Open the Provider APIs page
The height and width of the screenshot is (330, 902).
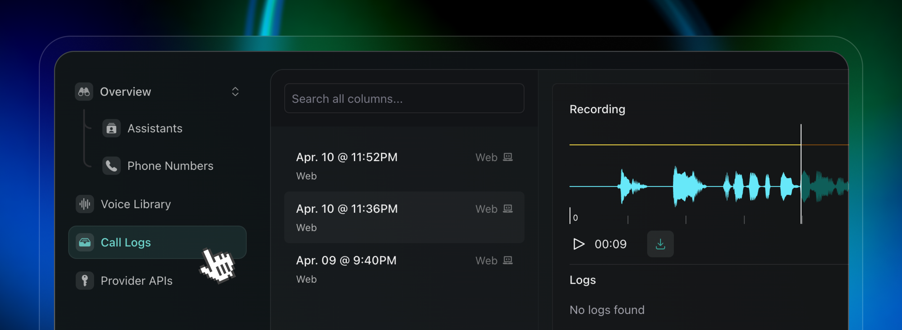tap(136, 281)
